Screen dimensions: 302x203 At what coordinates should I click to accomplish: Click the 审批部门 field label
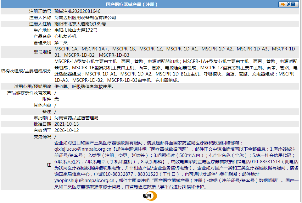pos(42,118)
